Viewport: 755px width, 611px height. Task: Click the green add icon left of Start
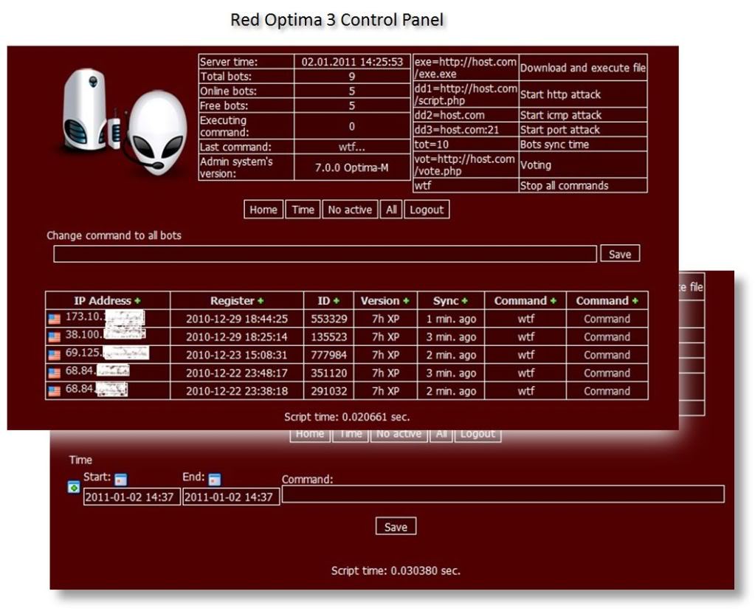[74, 488]
